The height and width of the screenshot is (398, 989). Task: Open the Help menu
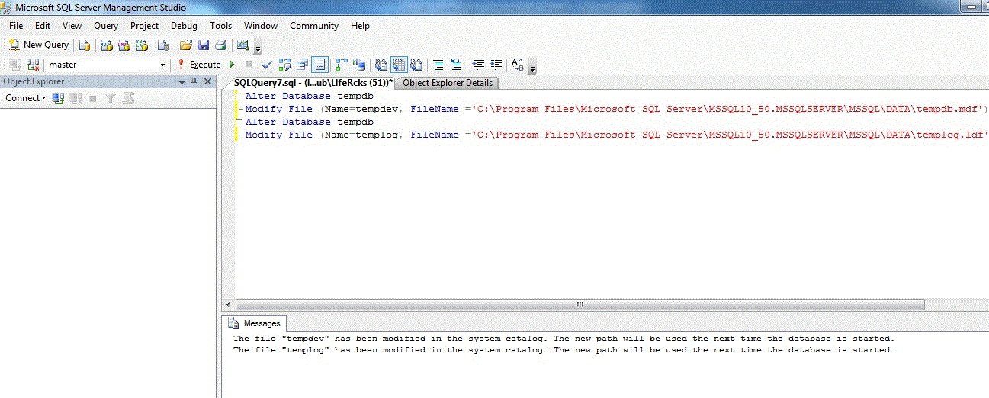coord(360,26)
